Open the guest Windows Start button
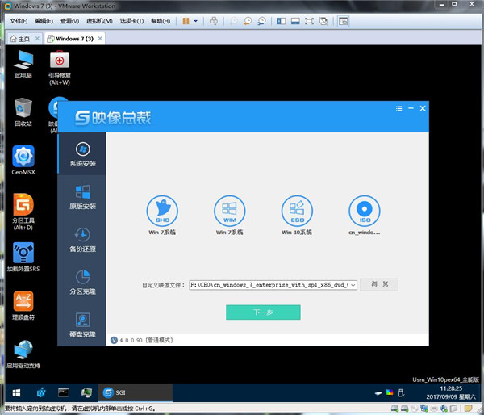This screenshot has width=484, height=415. pyautogui.click(x=16, y=392)
